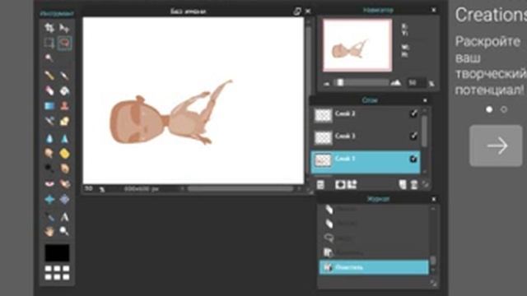Select the first carousel dot
Image resolution: width=527 pixels, height=296 pixels.
489,109
